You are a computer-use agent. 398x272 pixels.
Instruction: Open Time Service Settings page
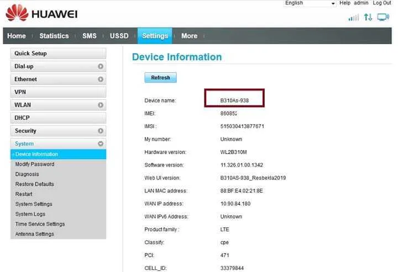click(x=40, y=224)
